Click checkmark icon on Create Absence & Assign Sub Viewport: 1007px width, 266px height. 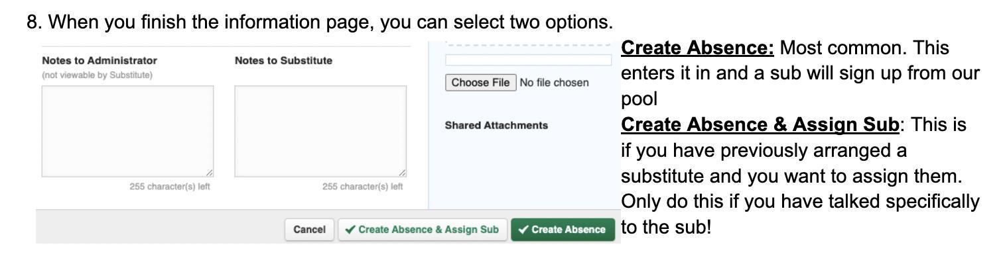point(350,230)
